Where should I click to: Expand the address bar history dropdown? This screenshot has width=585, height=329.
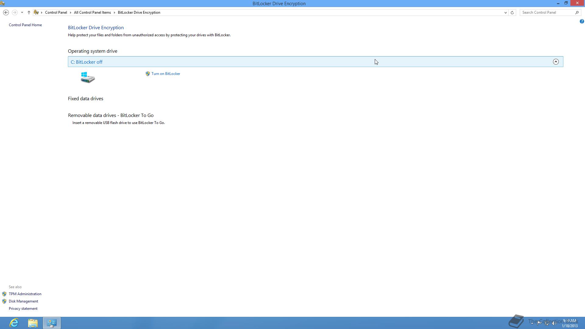[505, 12]
